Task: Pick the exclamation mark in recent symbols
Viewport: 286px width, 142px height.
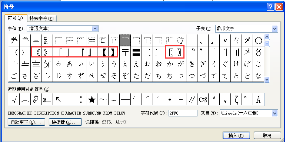Action: coord(81,99)
